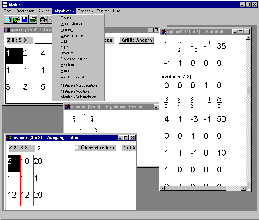Click the optiem1 Protokoll window's title icon
The height and width of the screenshot is (220, 259).
click(x=164, y=32)
